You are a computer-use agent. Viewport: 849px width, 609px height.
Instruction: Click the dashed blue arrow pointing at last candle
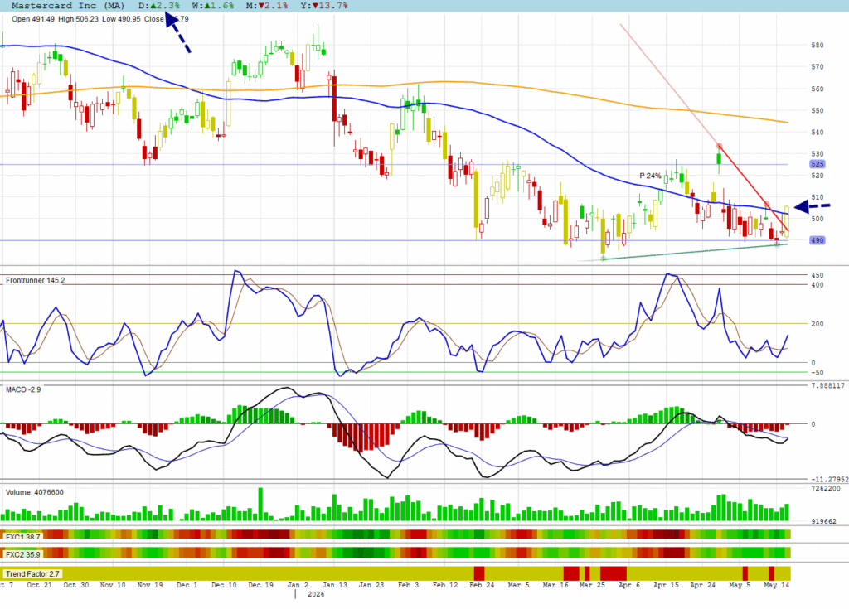tap(812, 206)
